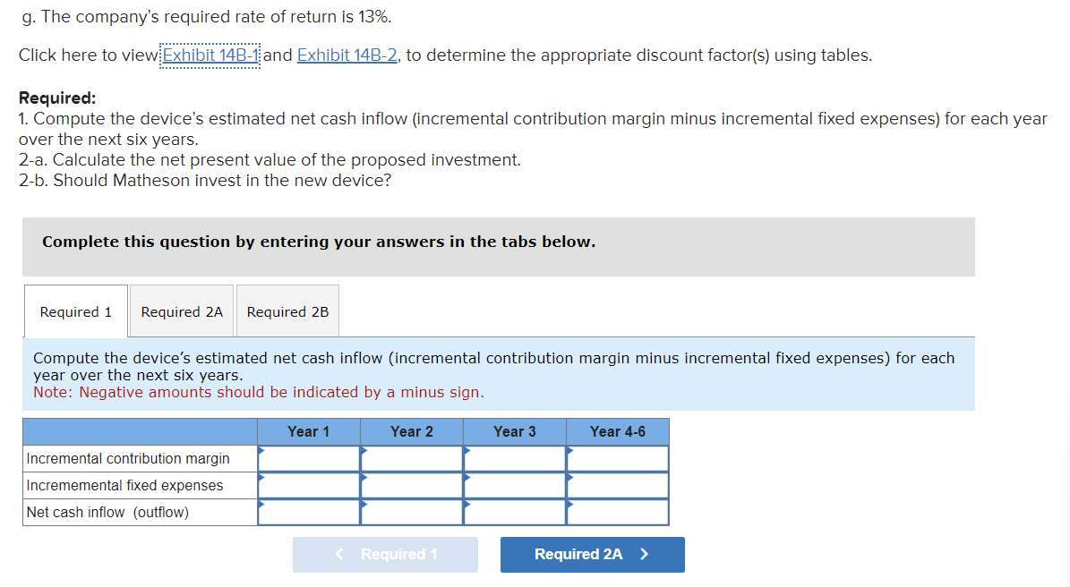This screenshot has height=587, width=1070.
Task: Click the disabled Required 1 back button
Action: click(385, 554)
